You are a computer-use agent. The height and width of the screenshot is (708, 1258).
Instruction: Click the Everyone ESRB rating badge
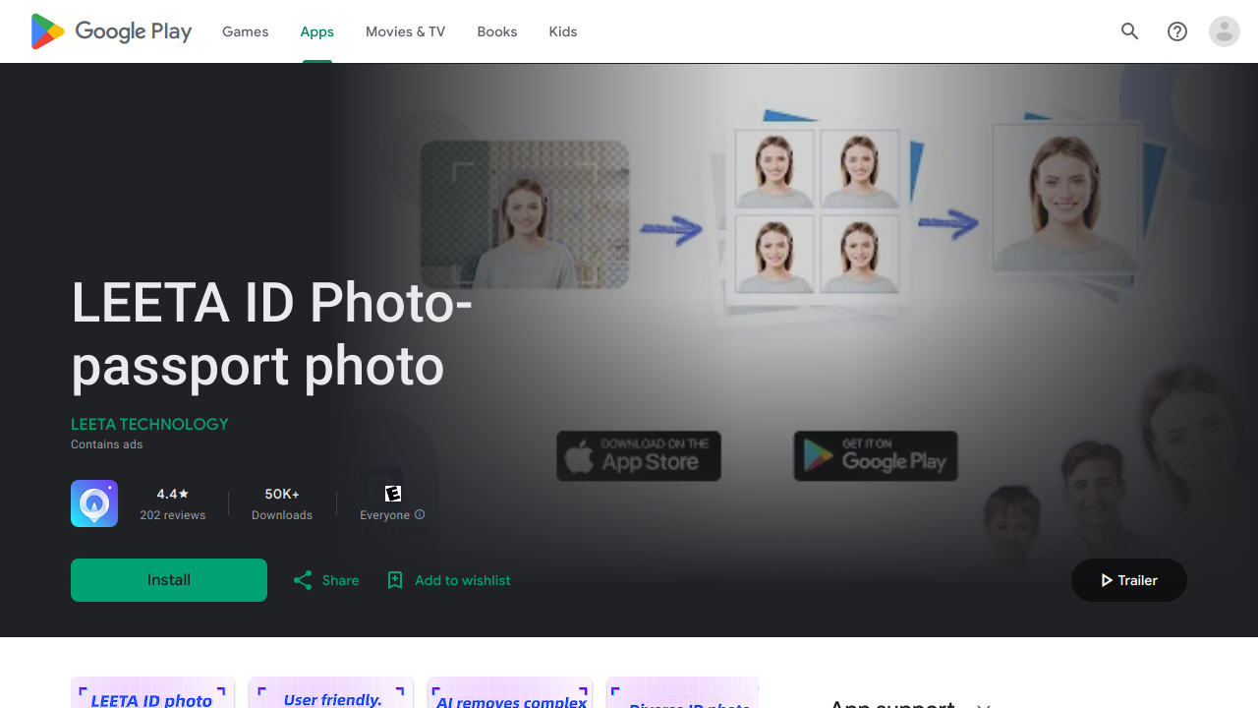(x=393, y=494)
